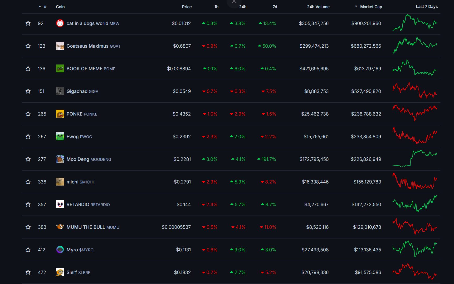Image resolution: width=454 pixels, height=284 pixels.
Task: Open the Myro $MYRO link
Action: [80, 250]
